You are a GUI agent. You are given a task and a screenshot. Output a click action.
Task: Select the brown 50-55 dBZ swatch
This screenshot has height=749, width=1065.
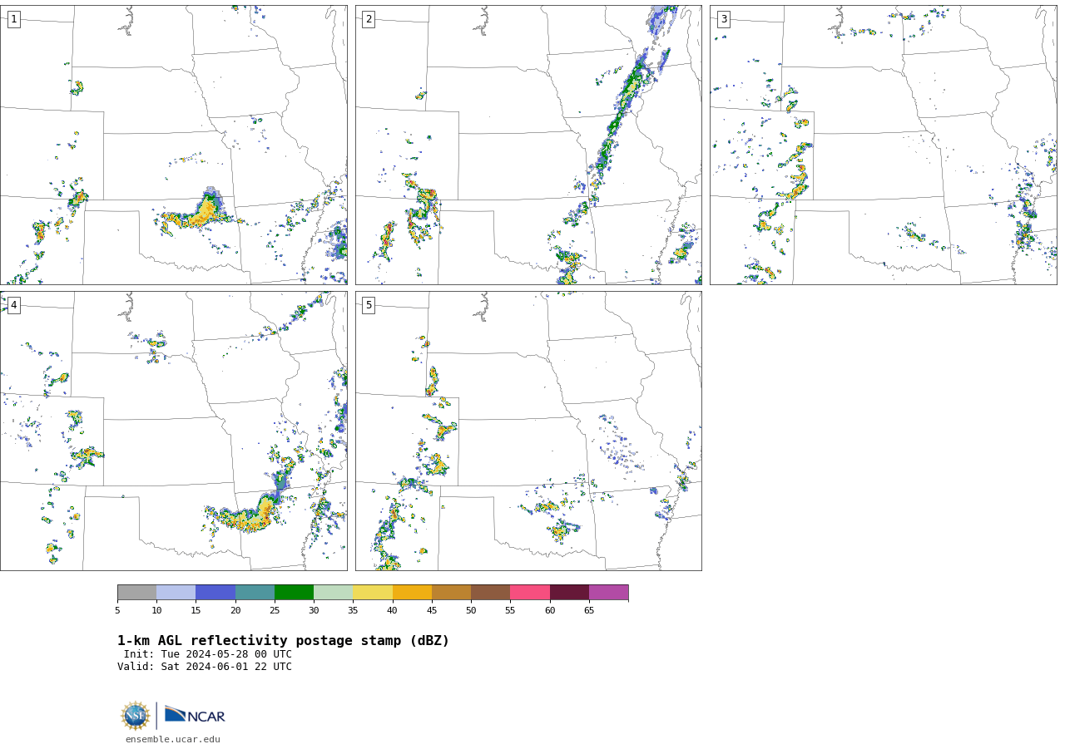(x=490, y=593)
